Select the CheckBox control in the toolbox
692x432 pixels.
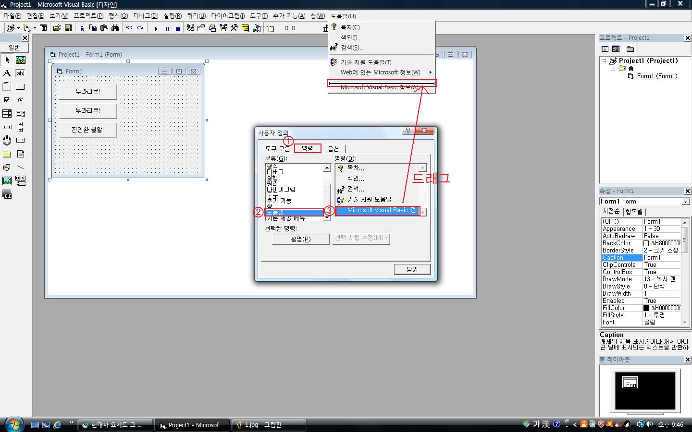tap(7, 100)
